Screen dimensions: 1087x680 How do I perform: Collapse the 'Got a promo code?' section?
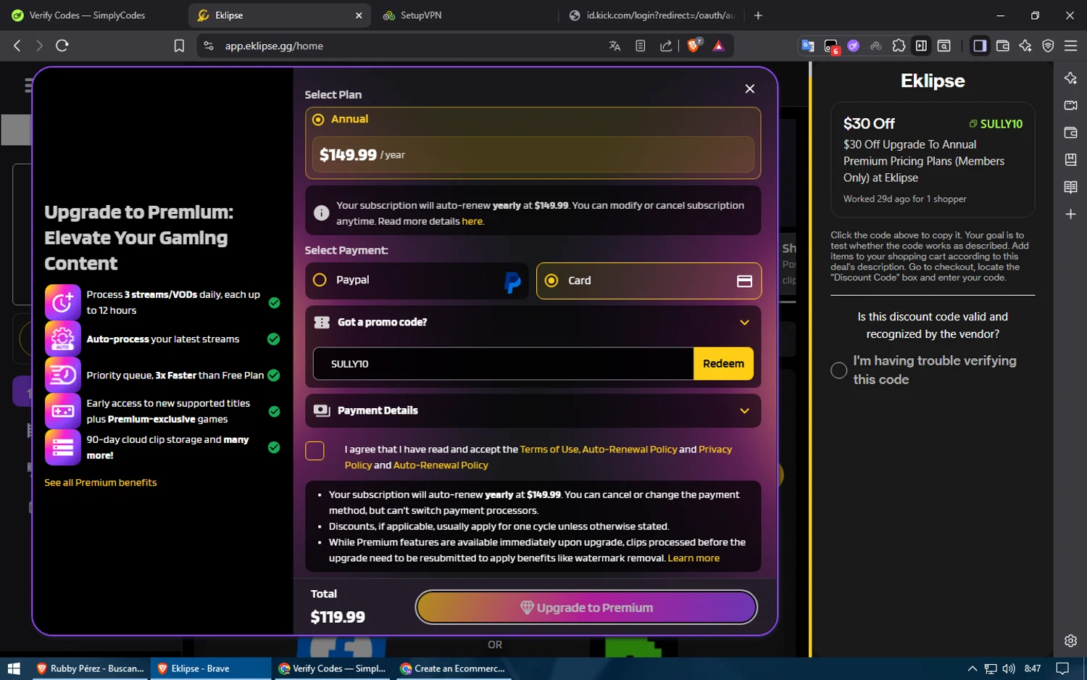pos(744,323)
